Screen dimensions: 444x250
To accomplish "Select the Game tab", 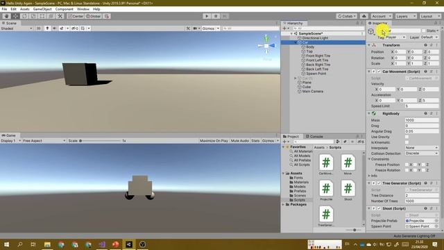I will click(x=9, y=135).
